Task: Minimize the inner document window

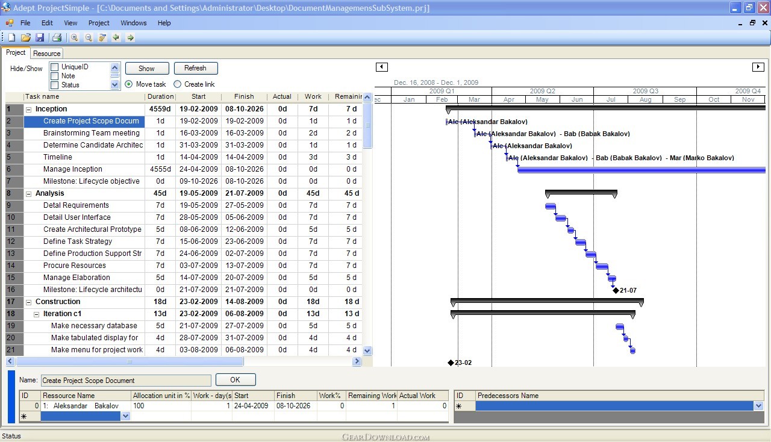Action: (x=741, y=23)
